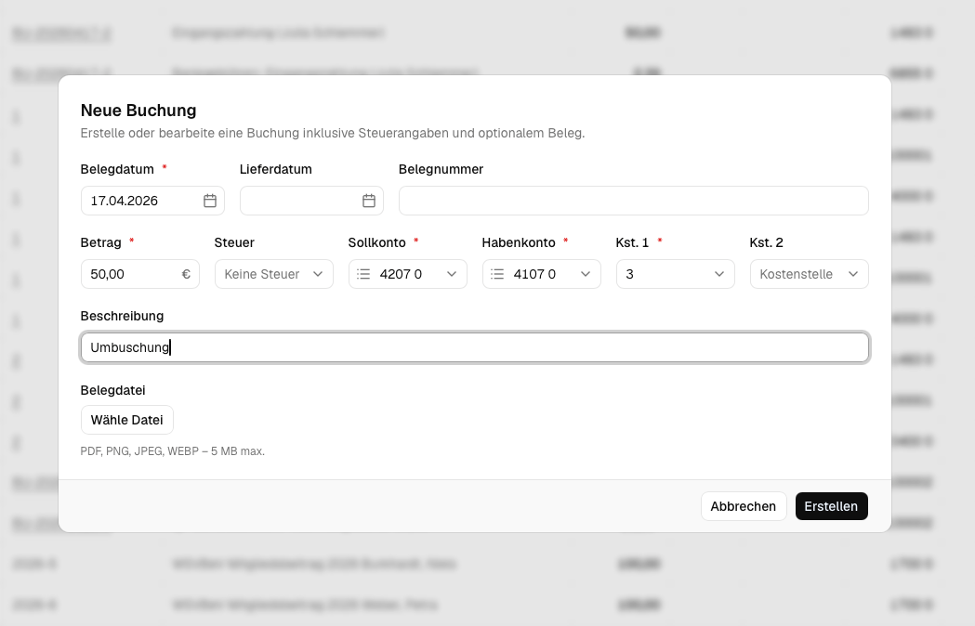Expand the Kst. 1 dropdown
Screen dimensions: 975x626
point(675,274)
